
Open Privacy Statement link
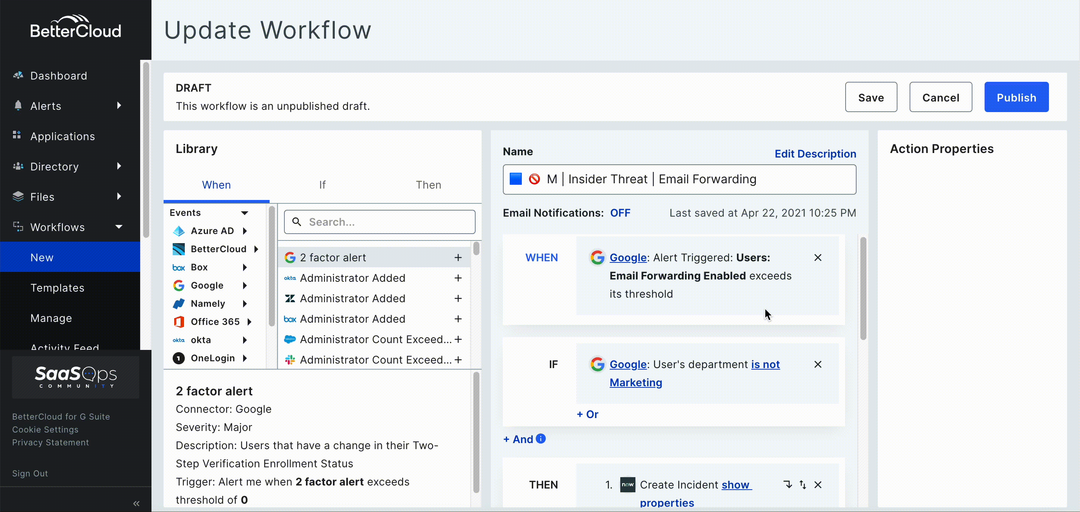click(x=50, y=442)
